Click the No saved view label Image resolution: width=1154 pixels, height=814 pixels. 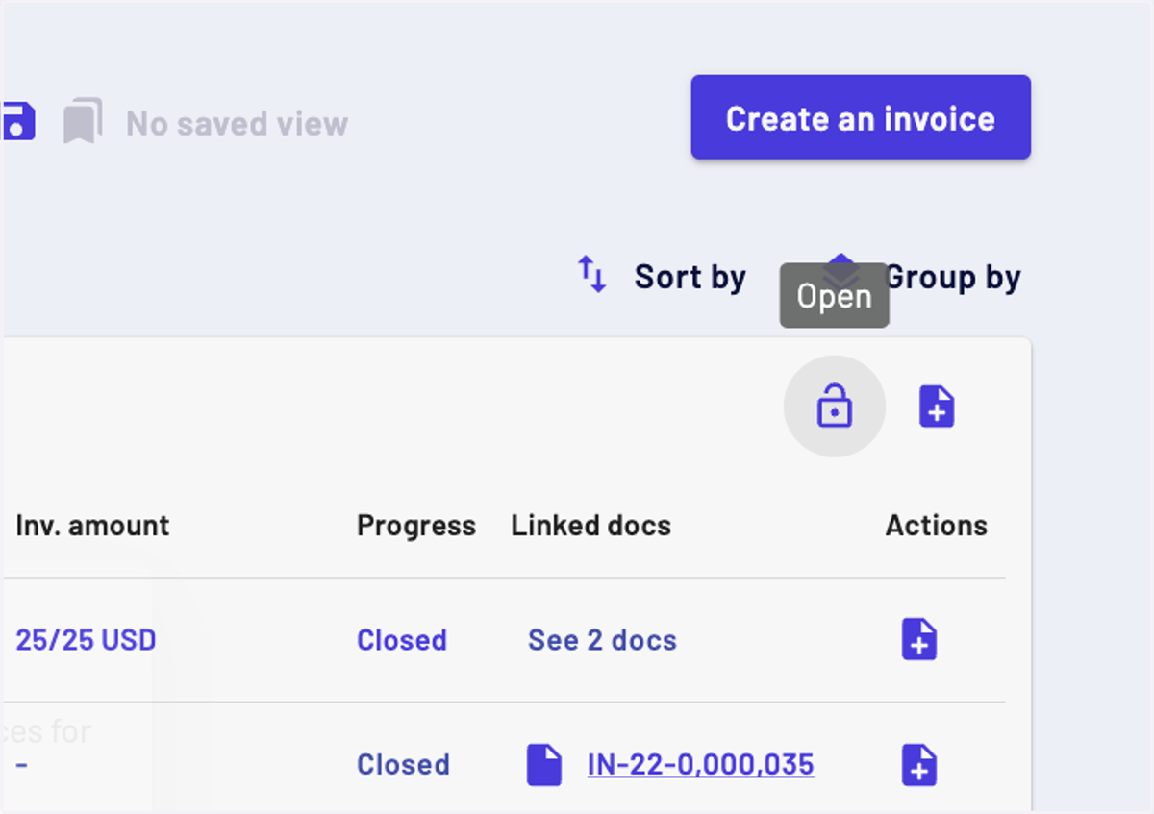[238, 123]
